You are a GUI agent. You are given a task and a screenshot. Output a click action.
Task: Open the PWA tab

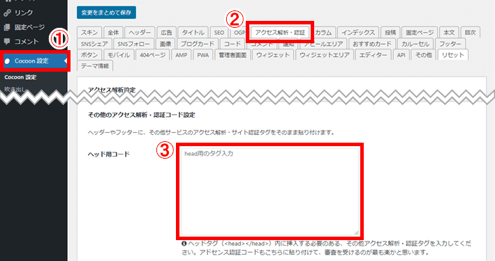tap(203, 55)
